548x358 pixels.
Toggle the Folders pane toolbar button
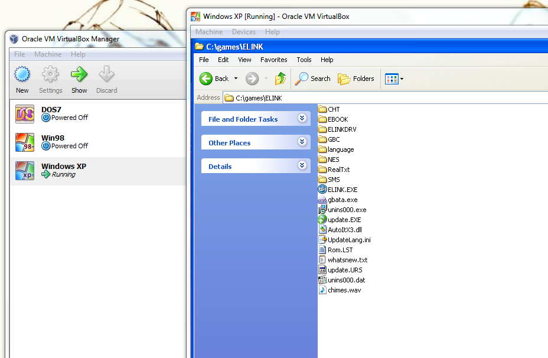[x=355, y=79]
